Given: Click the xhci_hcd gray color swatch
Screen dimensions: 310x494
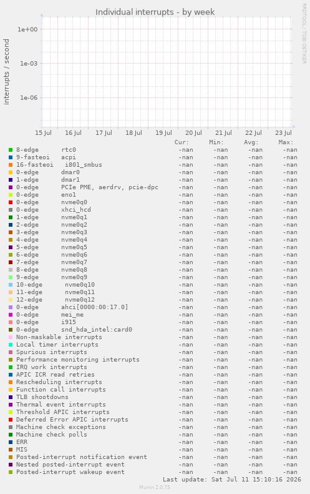Looking at the screenshot, I should point(11,210).
